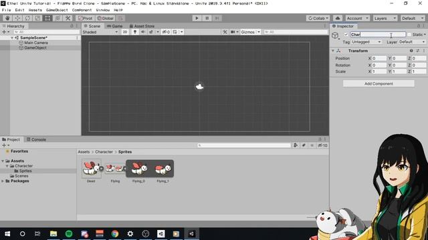Toggle the Static checkbox

pyautogui.click(x=409, y=35)
